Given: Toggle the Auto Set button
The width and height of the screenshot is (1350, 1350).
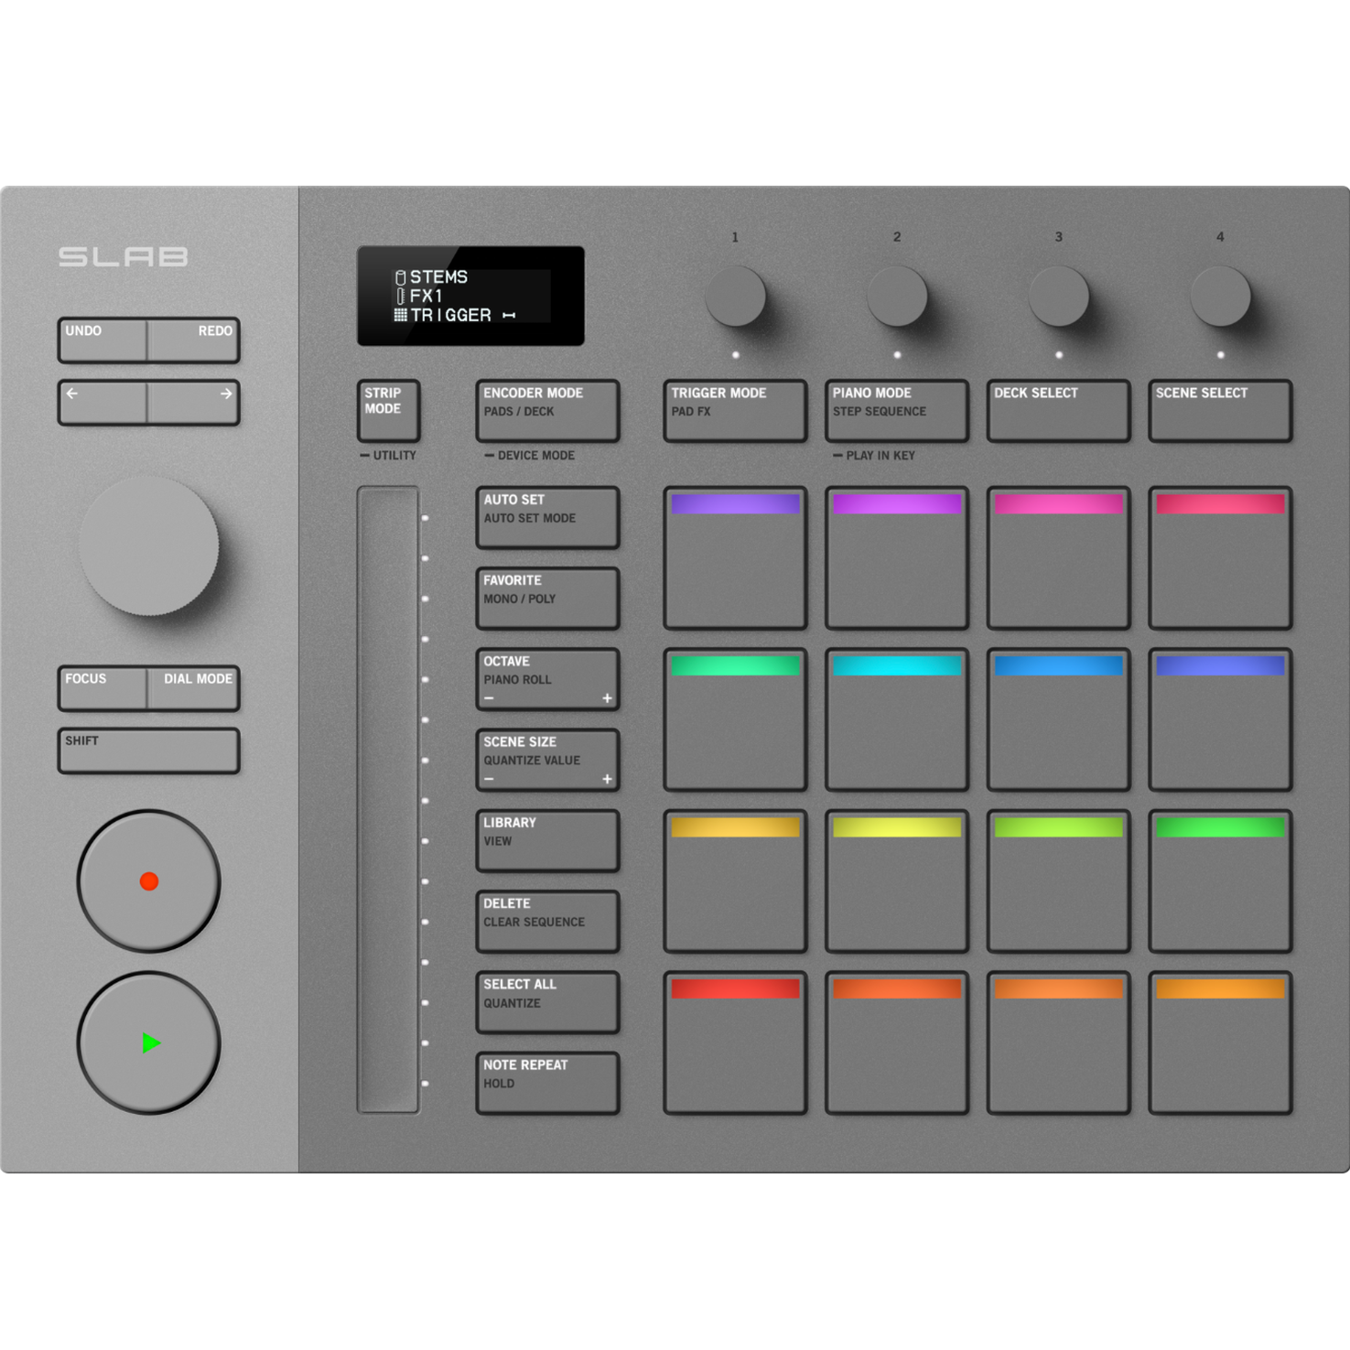Looking at the screenshot, I should pyautogui.click(x=547, y=517).
